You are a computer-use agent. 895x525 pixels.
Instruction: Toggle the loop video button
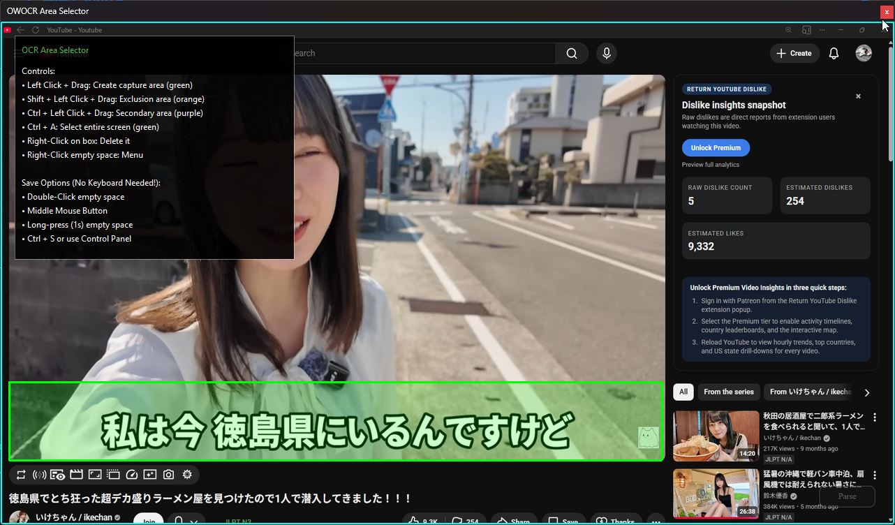click(x=21, y=475)
